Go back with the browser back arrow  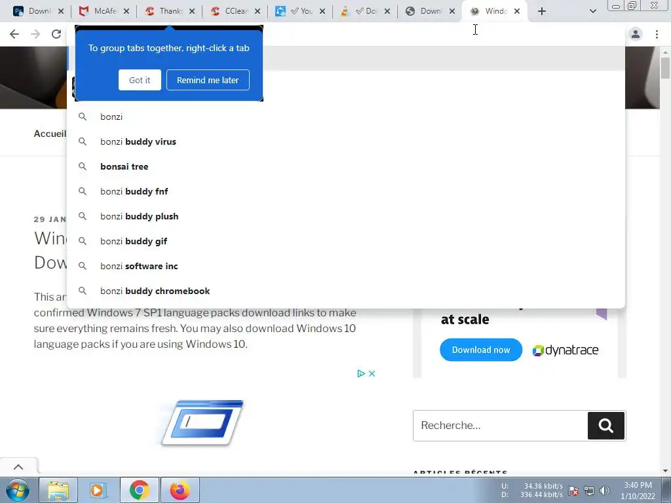click(14, 34)
